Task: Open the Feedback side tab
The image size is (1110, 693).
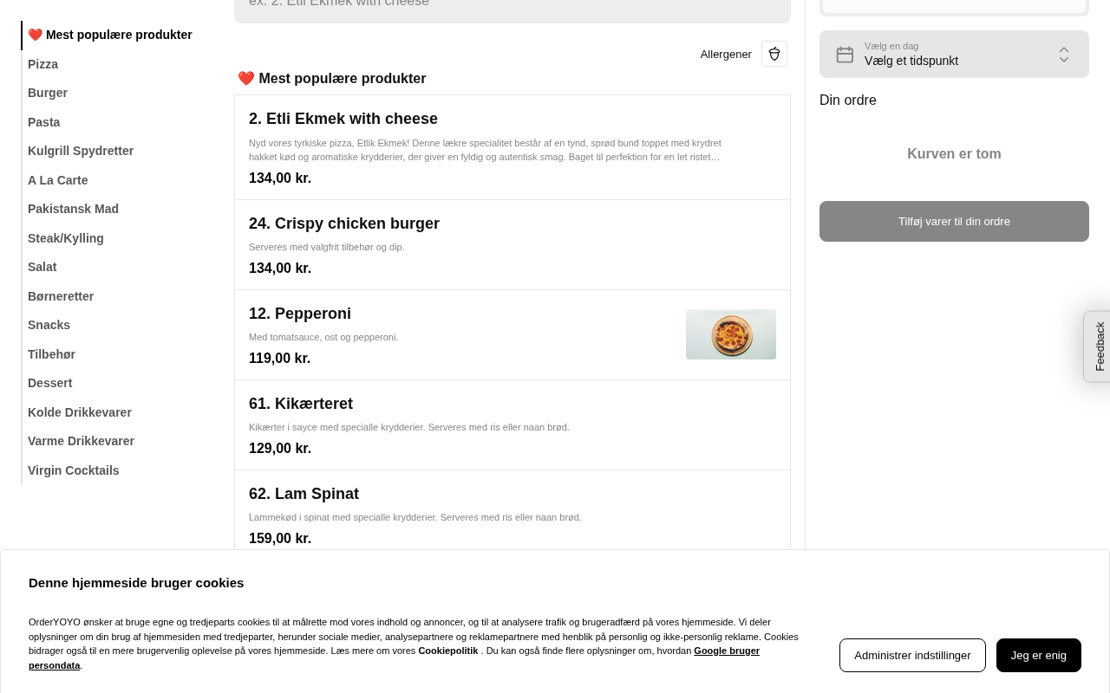Action: pos(1098,346)
